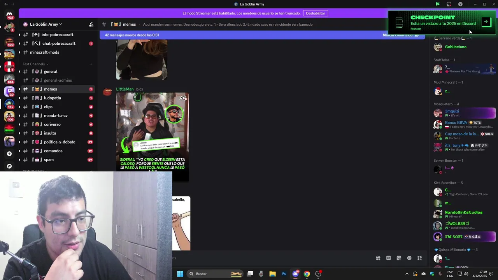Click Deshabilitar to turn off Streamer mode
Image resolution: width=498 pixels, height=280 pixels.
point(315,13)
